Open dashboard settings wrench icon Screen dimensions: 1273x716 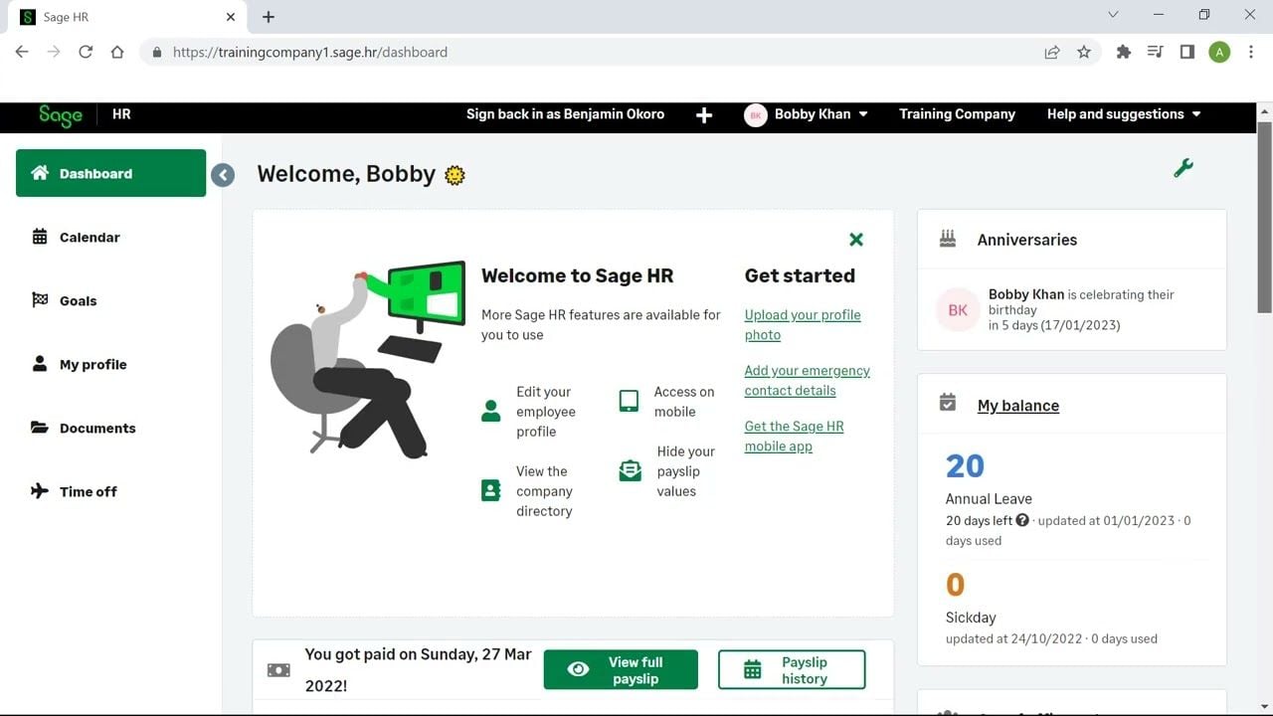pos(1183,168)
